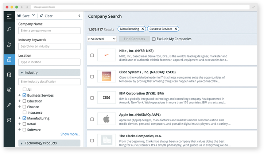Viewport: 264px width, 154px height.
Task: Click the Clarks Companies placeholder logo
Action: [106, 140]
